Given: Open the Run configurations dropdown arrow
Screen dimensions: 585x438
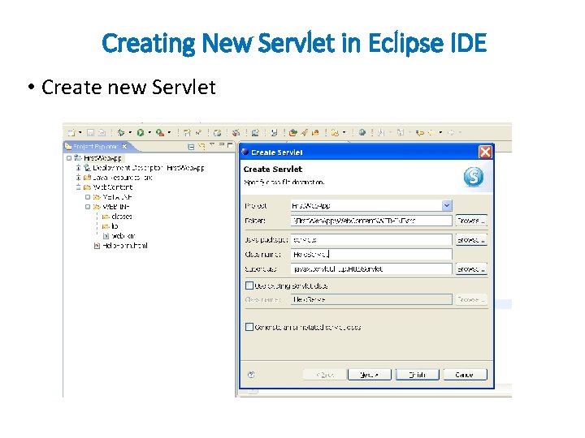Looking at the screenshot, I should tap(149, 132).
